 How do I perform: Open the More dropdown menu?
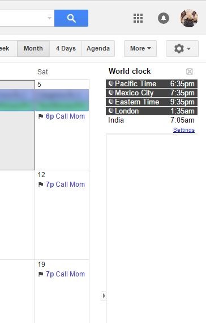(140, 49)
